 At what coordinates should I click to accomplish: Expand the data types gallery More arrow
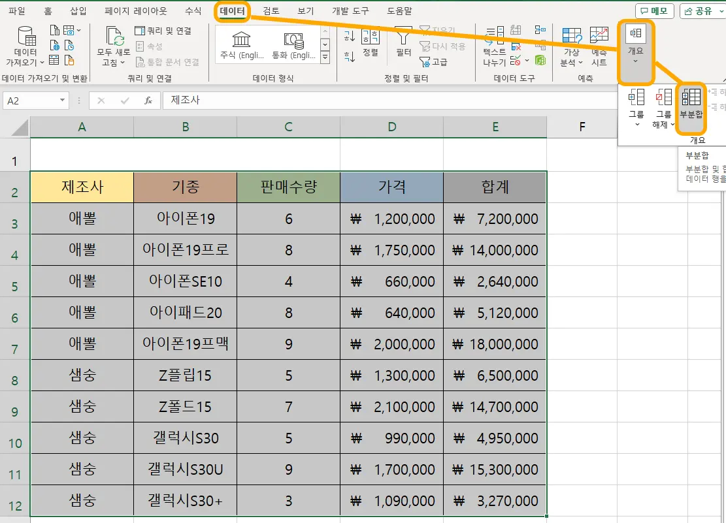point(325,57)
